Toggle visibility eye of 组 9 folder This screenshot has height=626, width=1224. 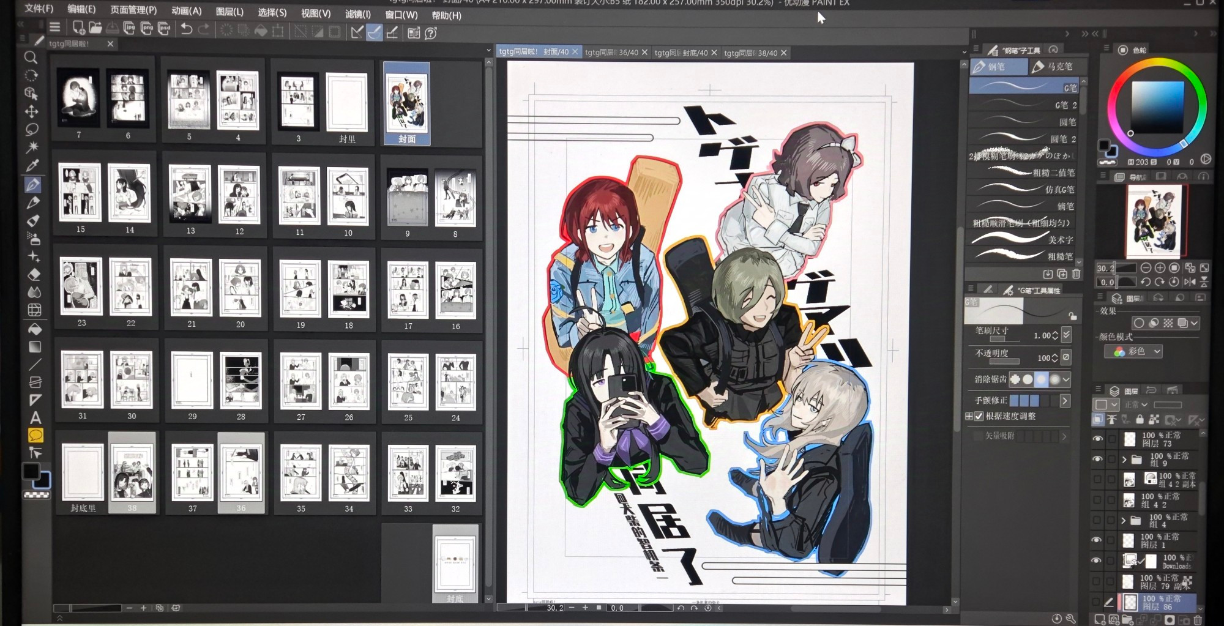(1097, 459)
